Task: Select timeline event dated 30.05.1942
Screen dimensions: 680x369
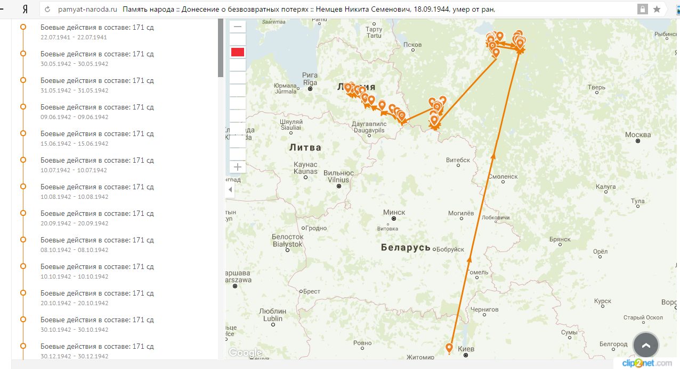Action: (x=97, y=58)
